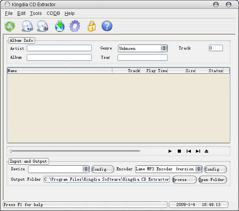
Task: Click the playback position slider thumb
Action: pyautogui.click(x=11, y=151)
